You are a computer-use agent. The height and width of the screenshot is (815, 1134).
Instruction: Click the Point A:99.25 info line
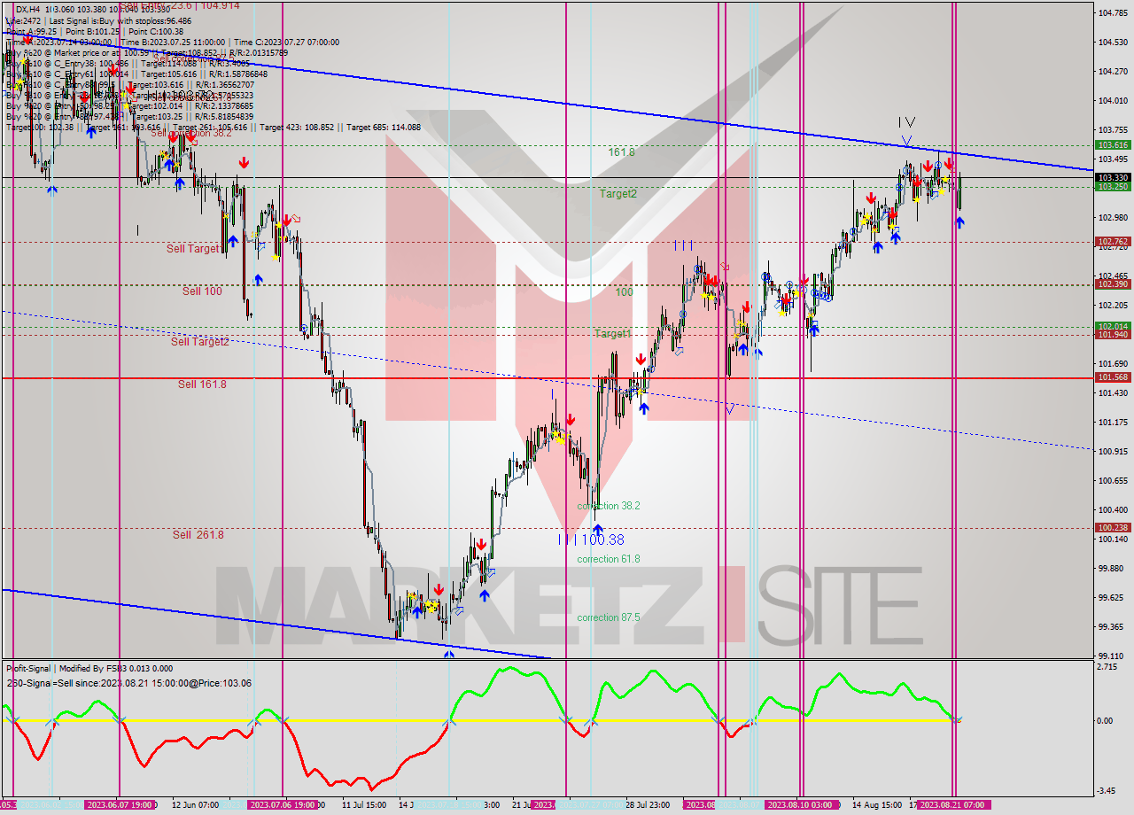pyautogui.click(x=35, y=31)
